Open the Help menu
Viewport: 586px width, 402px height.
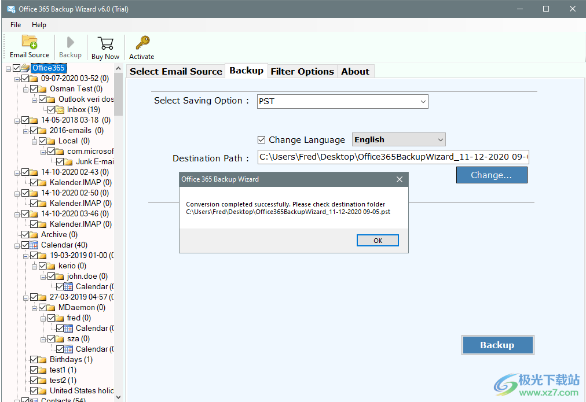(x=39, y=25)
